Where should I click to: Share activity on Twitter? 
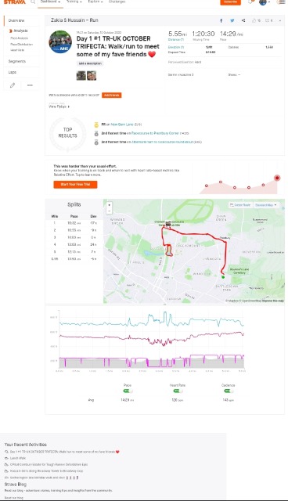[232, 20]
